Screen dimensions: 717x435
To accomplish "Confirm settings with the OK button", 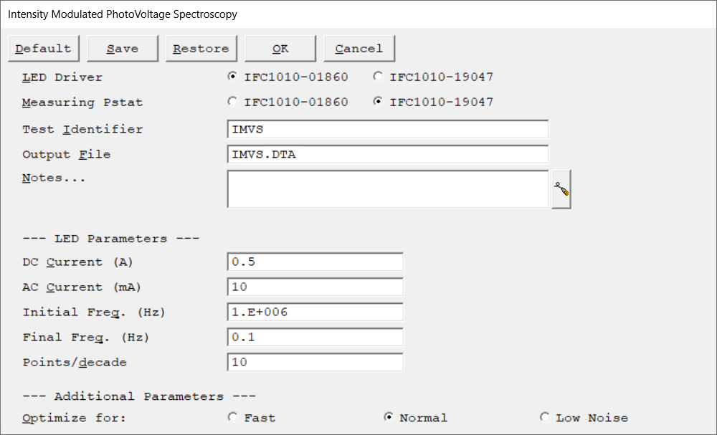I will [x=280, y=49].
